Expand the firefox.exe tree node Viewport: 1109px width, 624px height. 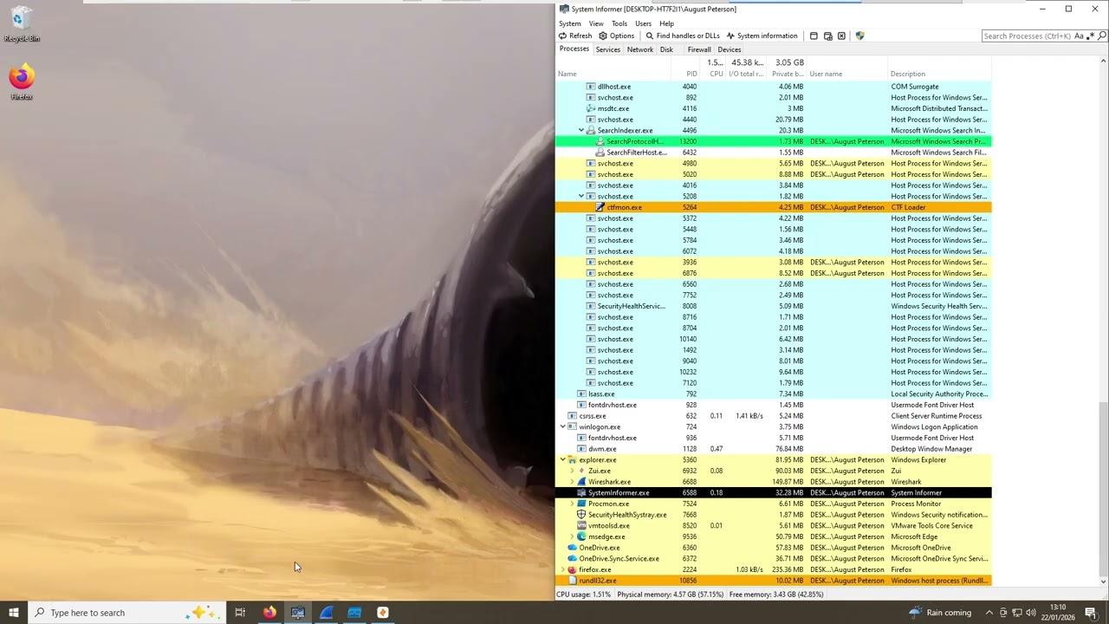[562, 569]
